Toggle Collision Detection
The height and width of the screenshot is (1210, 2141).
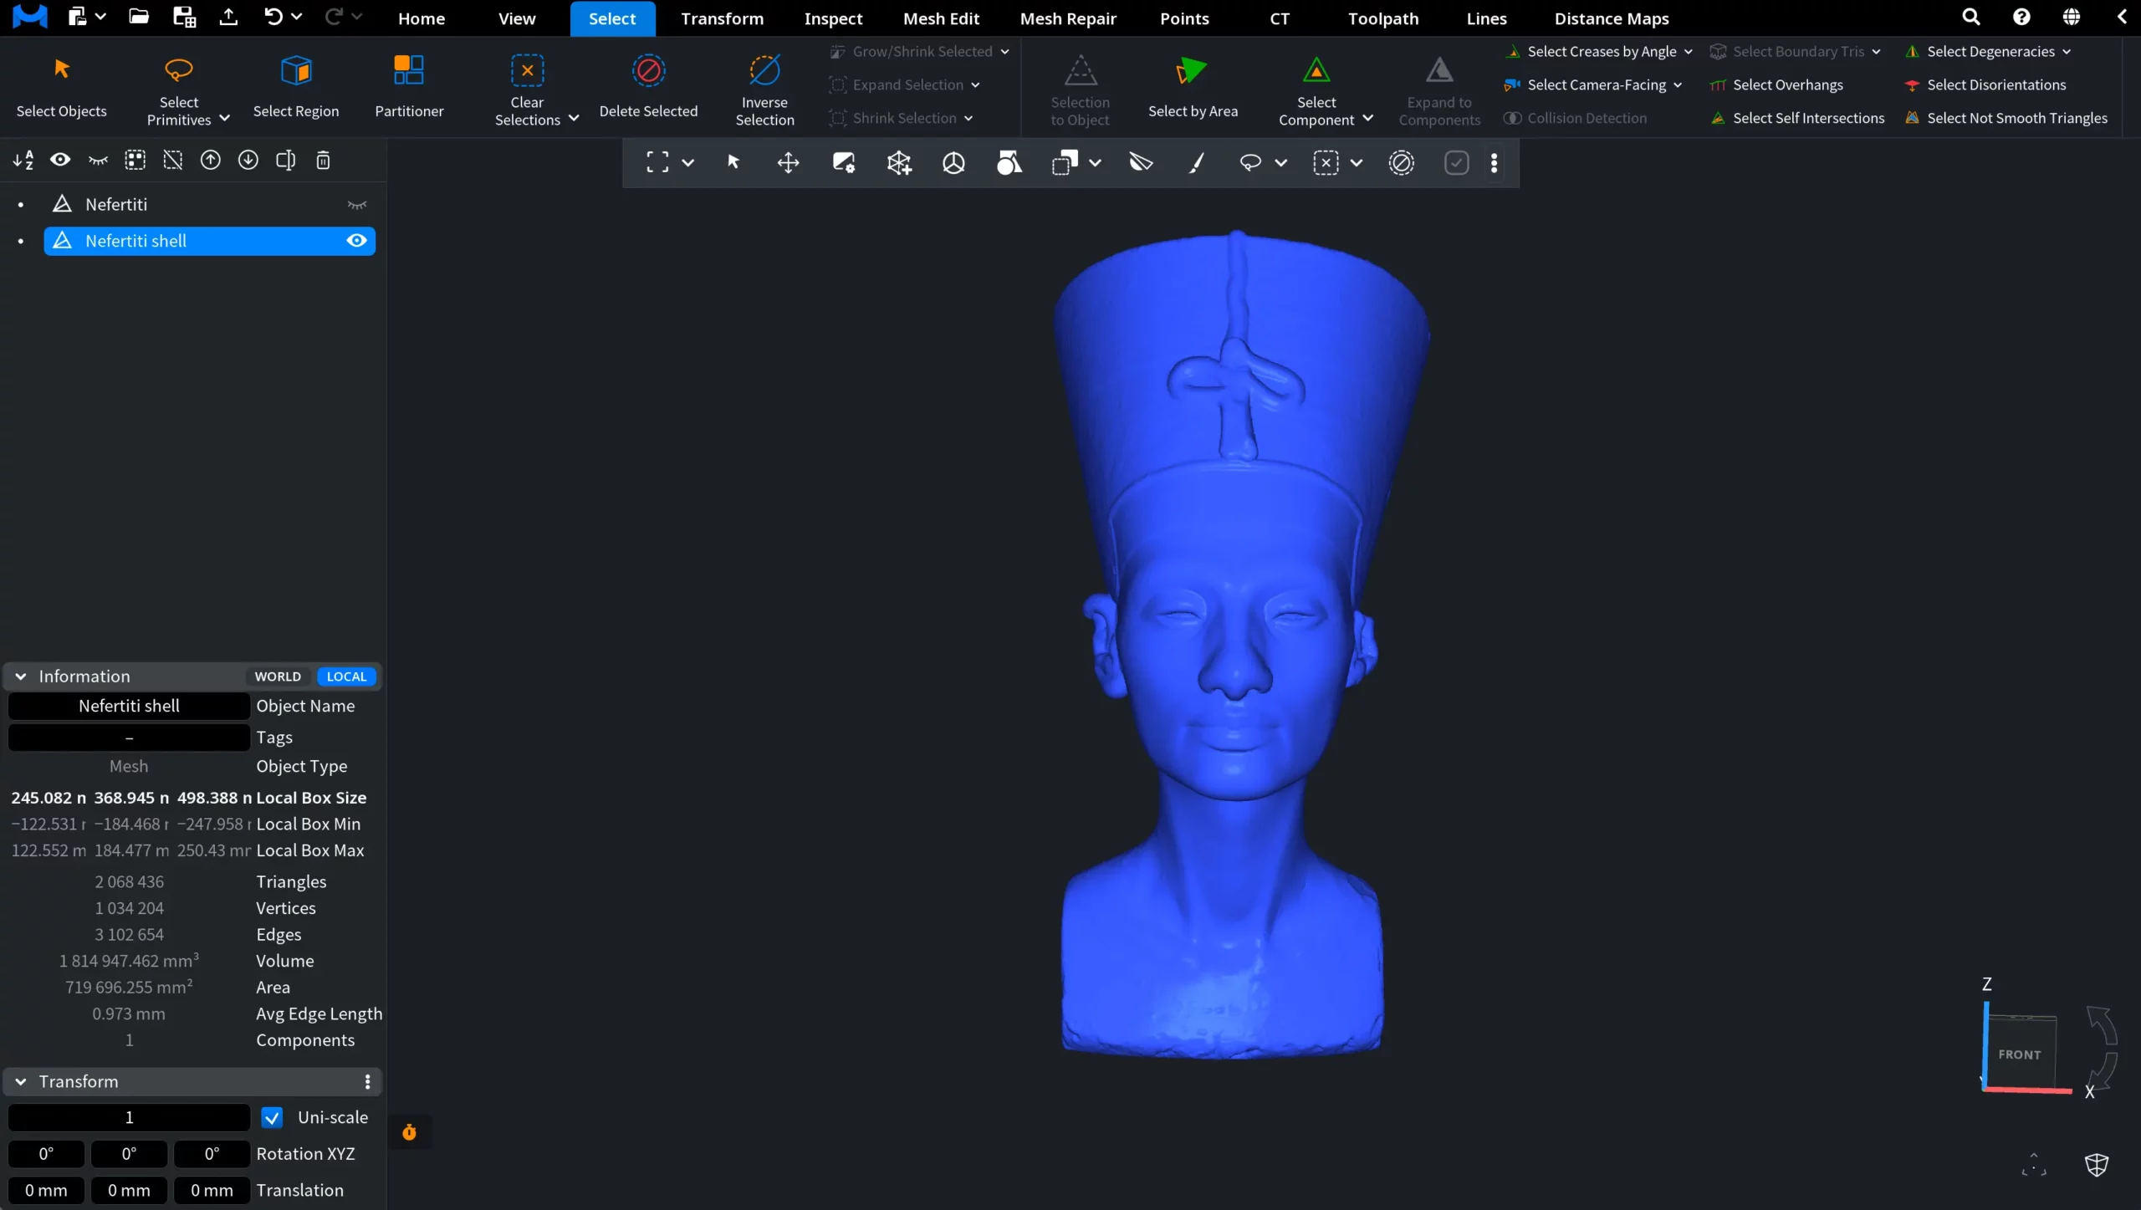pos(1576,118)
